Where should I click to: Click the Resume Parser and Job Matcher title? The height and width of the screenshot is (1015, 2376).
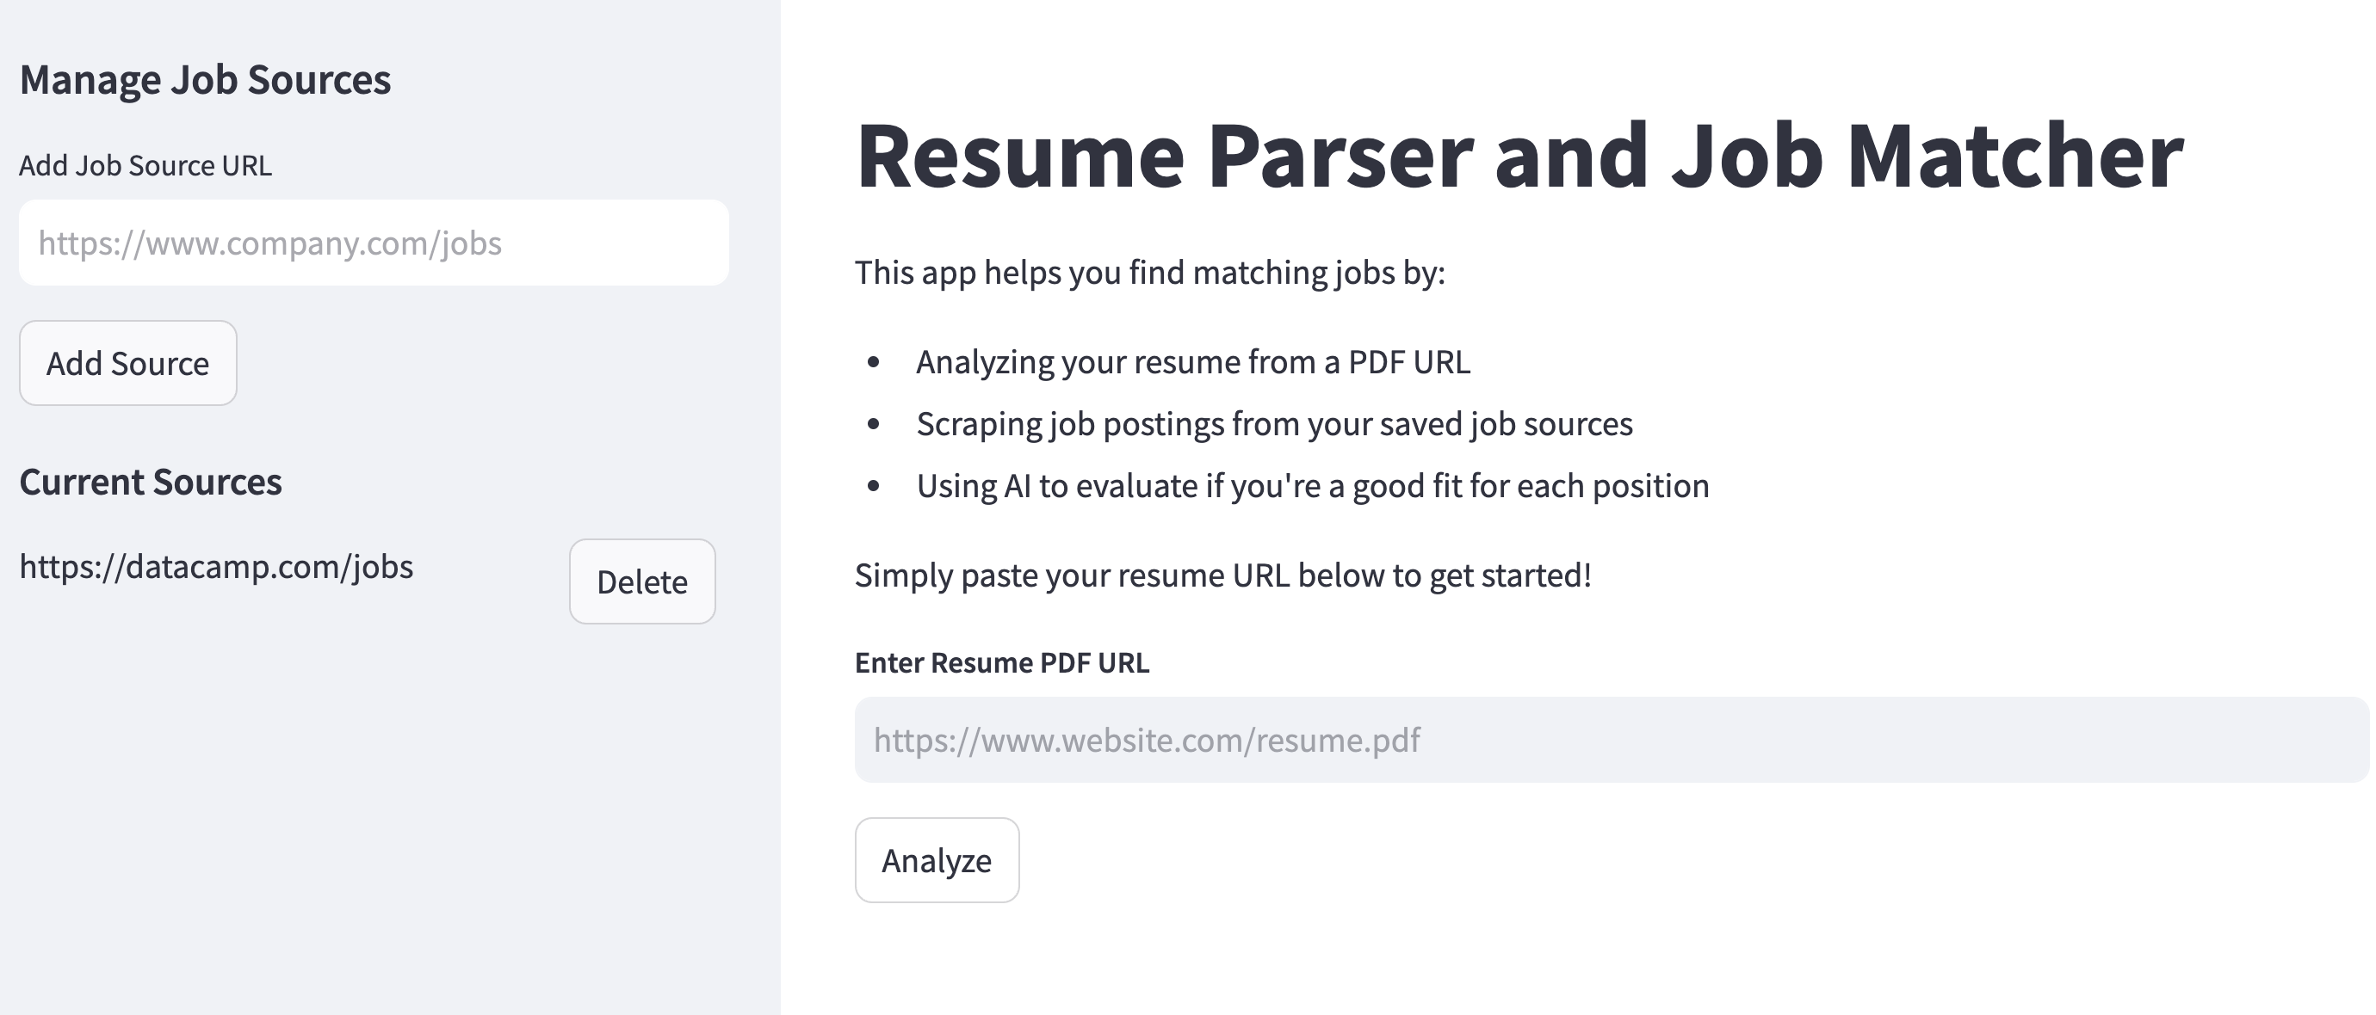click(1519, 157)
